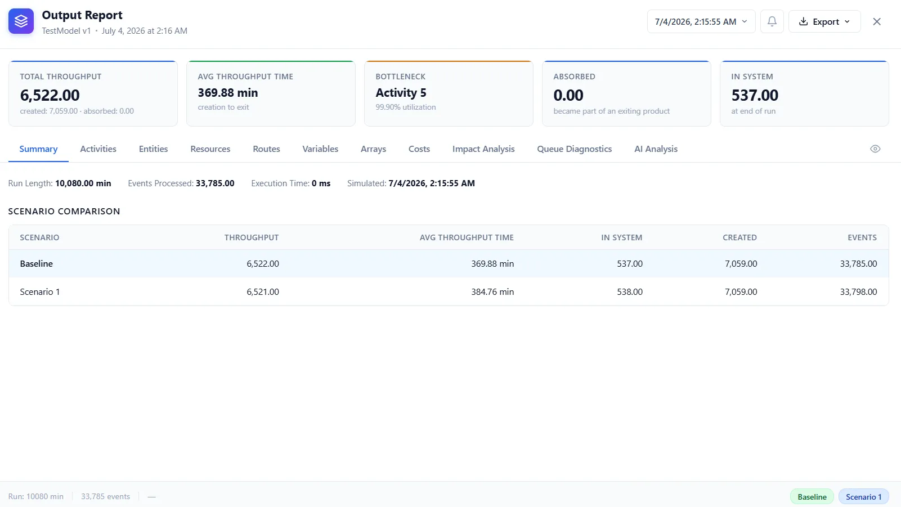The height and width of the screenshot is (507, 901).
Task: Open the notifications bell
Action: (x=772, y=21)
